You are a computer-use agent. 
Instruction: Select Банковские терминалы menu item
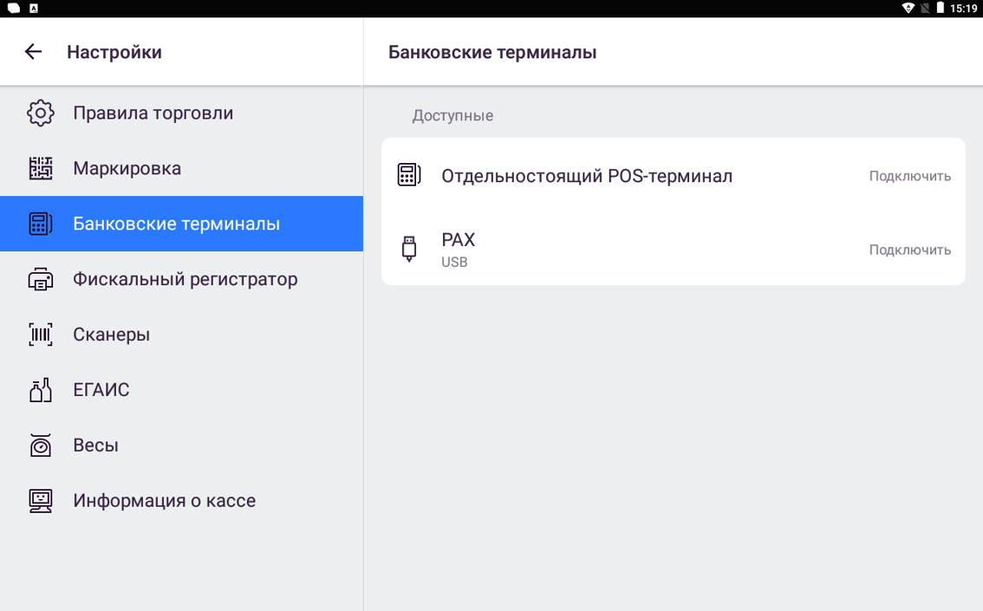[x=176, y=224]
